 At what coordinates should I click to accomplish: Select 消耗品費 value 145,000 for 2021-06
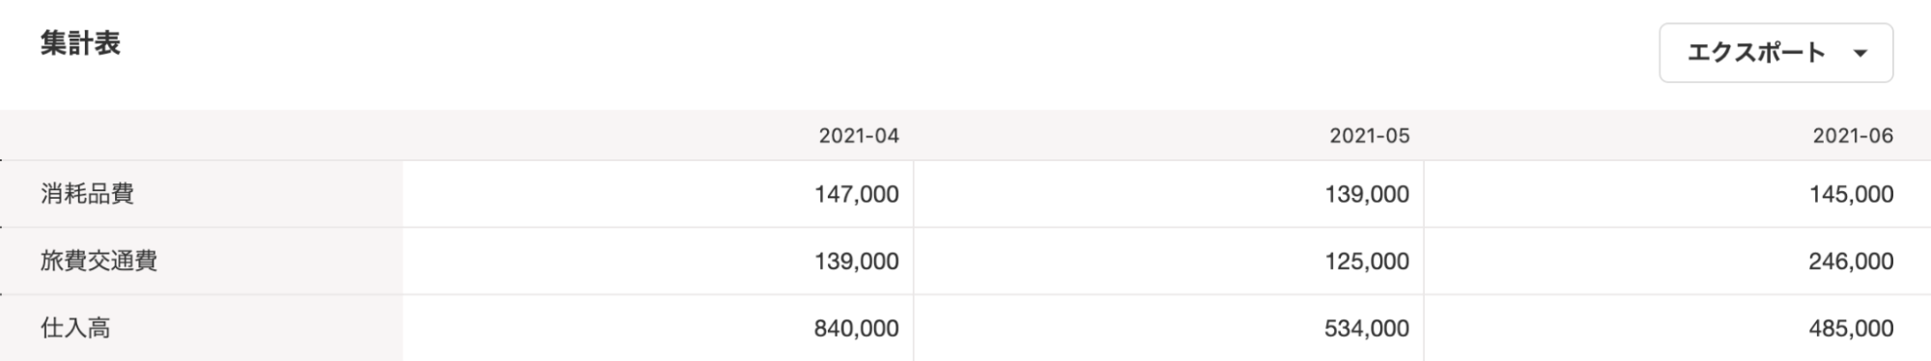click(1851, 194)
